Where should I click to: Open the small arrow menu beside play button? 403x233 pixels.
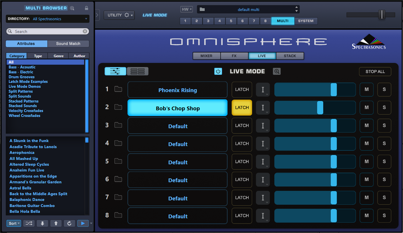pyautogui.click(x=91, y=223)
